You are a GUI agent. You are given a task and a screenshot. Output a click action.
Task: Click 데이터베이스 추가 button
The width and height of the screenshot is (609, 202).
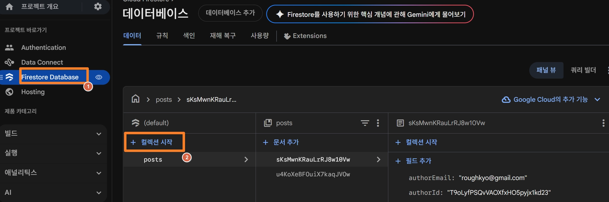click(x=230, y=13)
